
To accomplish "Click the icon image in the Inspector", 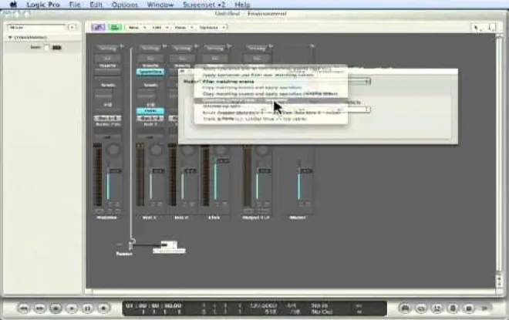I will 57,48.
